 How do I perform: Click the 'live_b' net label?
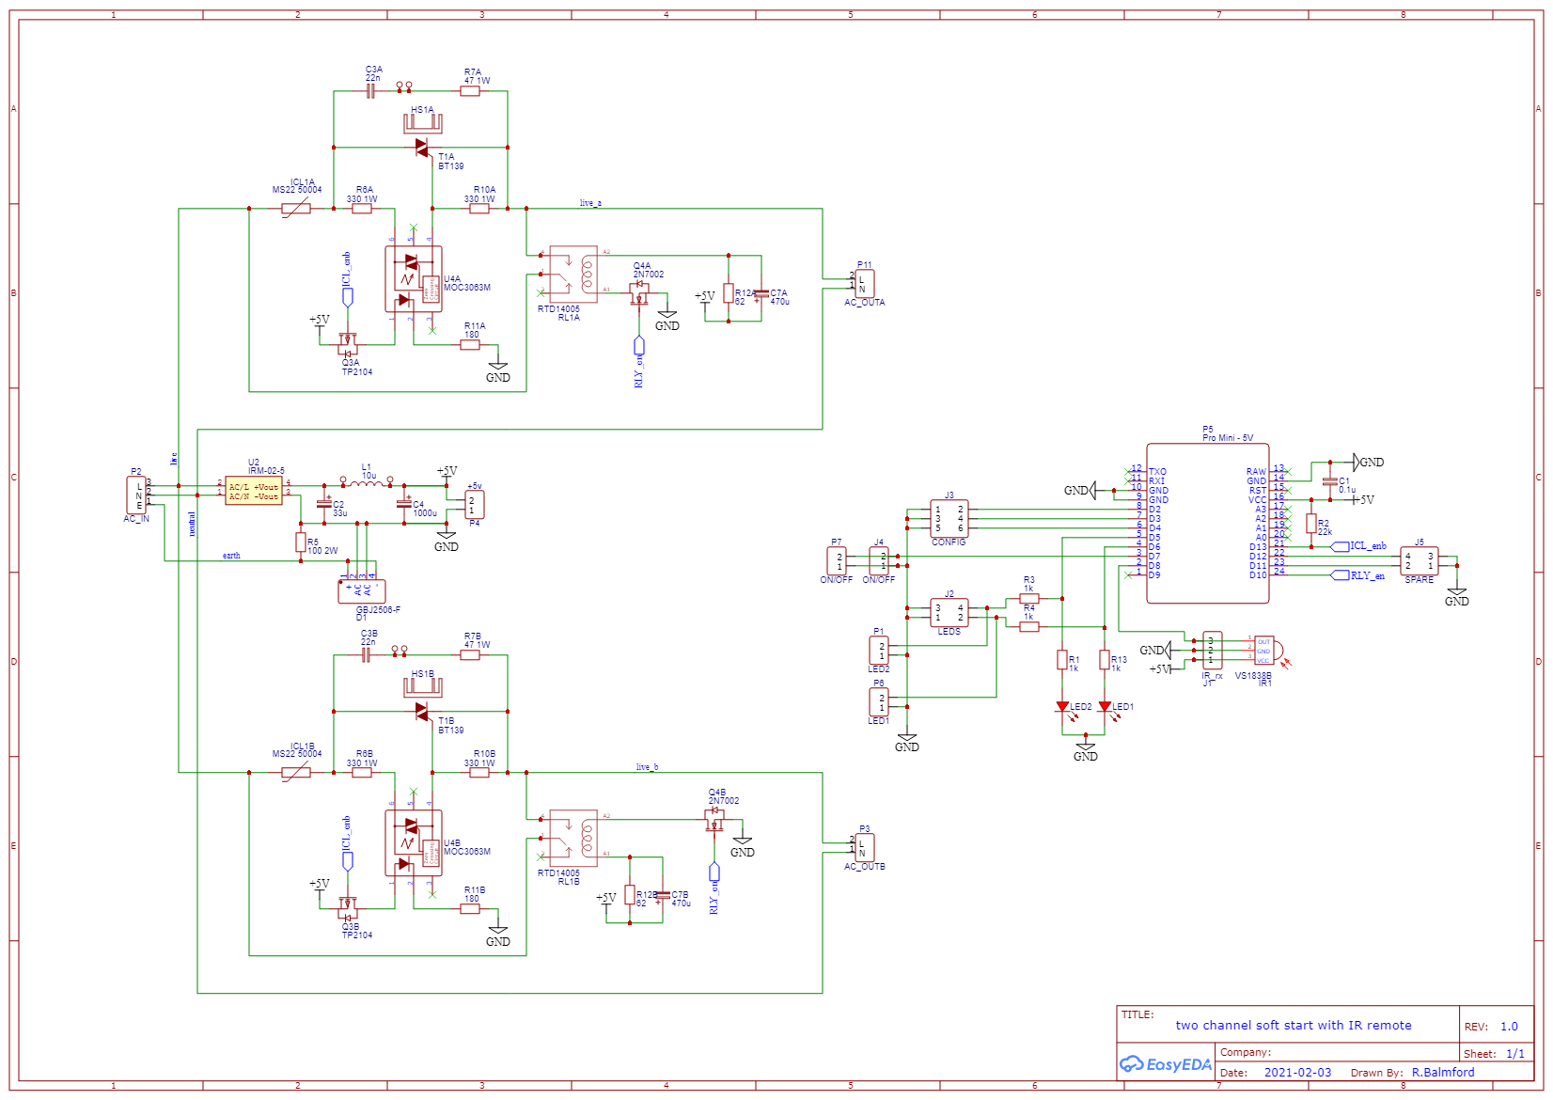point(647,767)
